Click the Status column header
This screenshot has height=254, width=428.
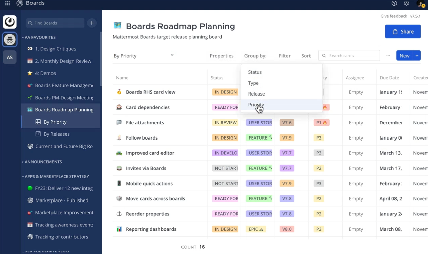[x=217, y=78]
